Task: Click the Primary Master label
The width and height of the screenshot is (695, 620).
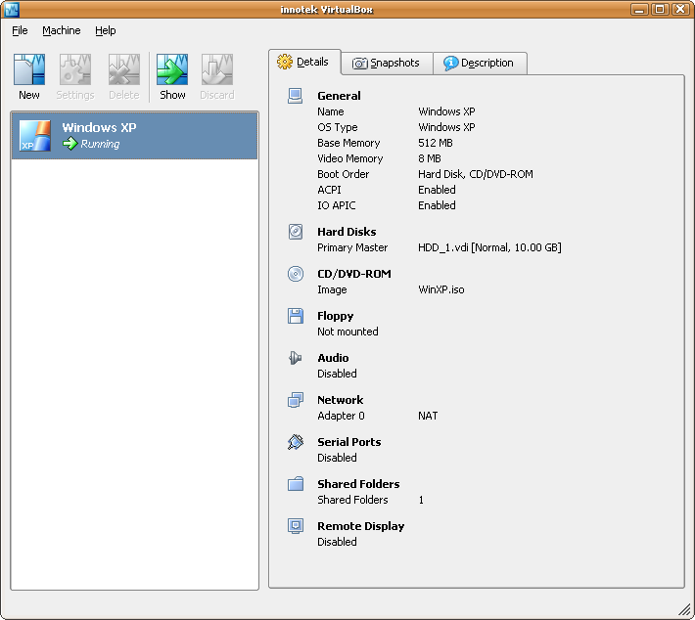Action: (x=352, y=247)
